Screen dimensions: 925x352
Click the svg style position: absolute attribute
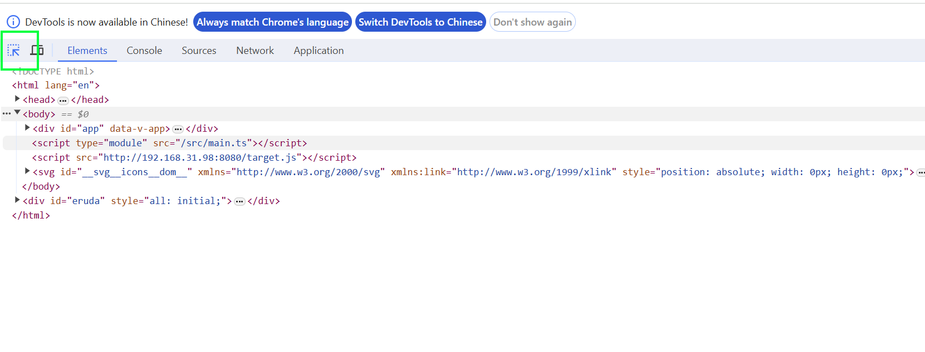pyautogui.click(x=766, y=172)
